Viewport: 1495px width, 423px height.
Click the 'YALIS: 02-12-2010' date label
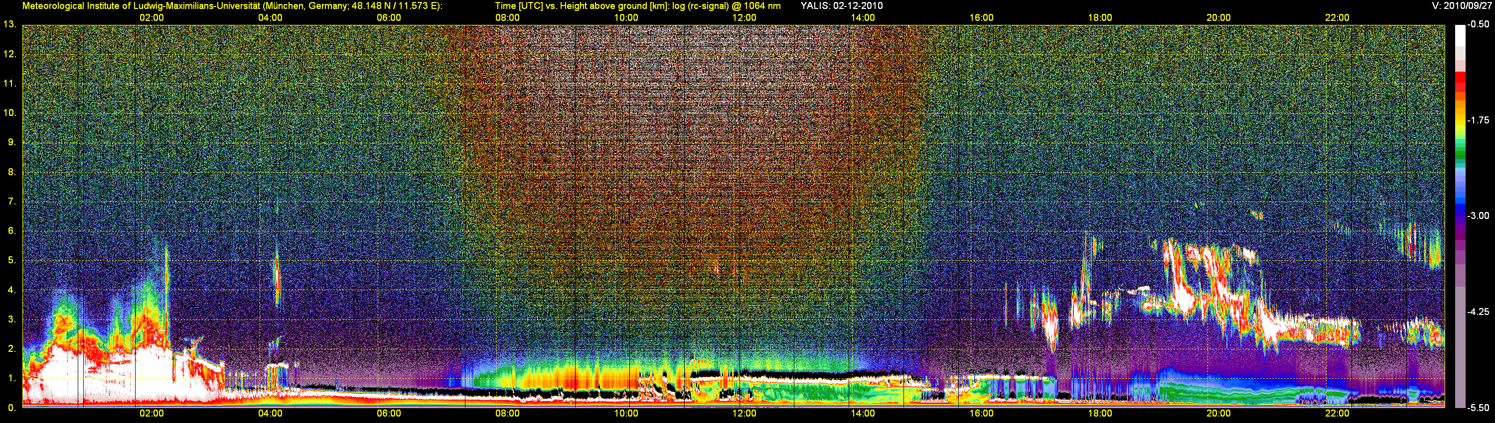[842, 6]
